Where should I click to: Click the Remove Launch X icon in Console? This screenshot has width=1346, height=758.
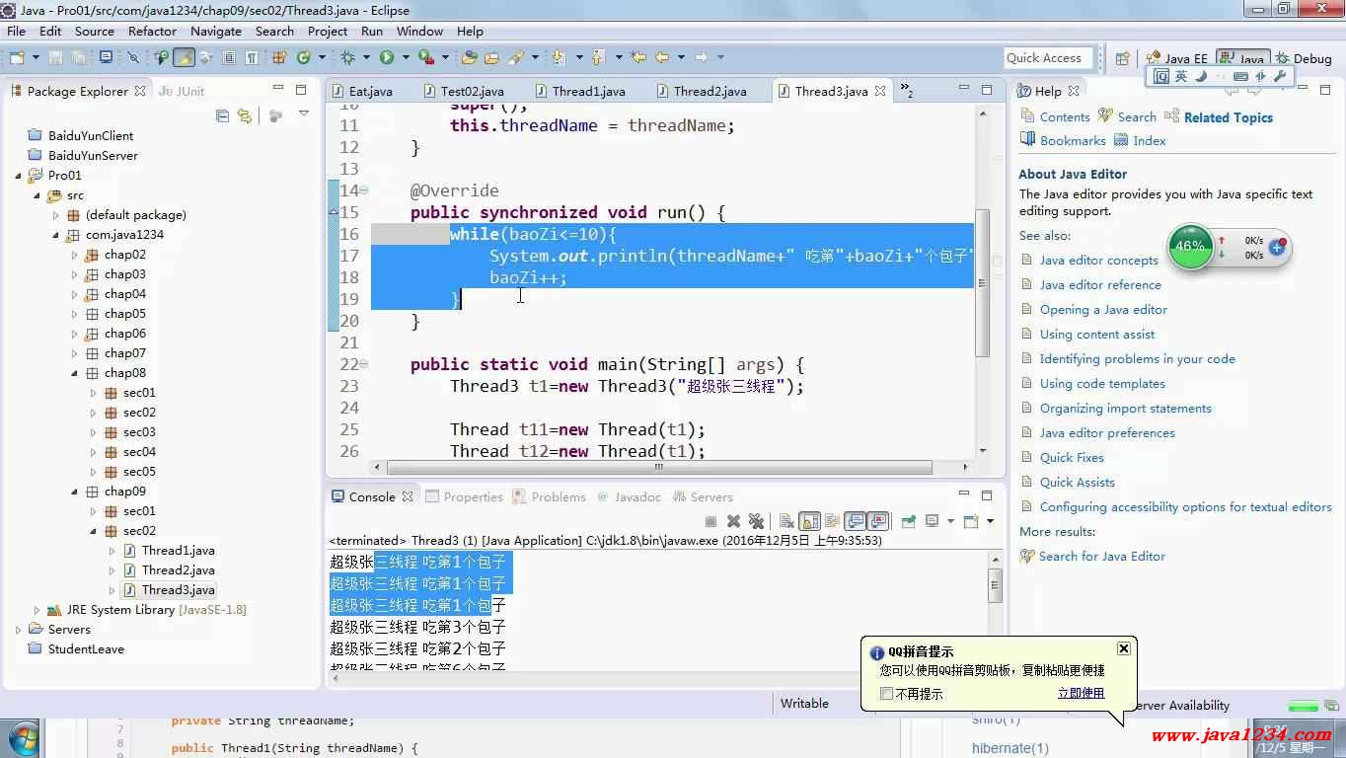pos(733,521)
